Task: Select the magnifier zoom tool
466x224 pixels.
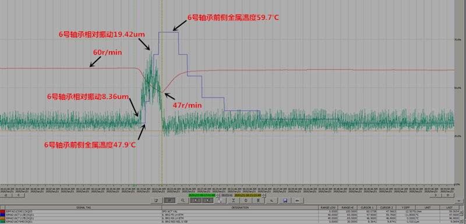Action: (182, 201)
